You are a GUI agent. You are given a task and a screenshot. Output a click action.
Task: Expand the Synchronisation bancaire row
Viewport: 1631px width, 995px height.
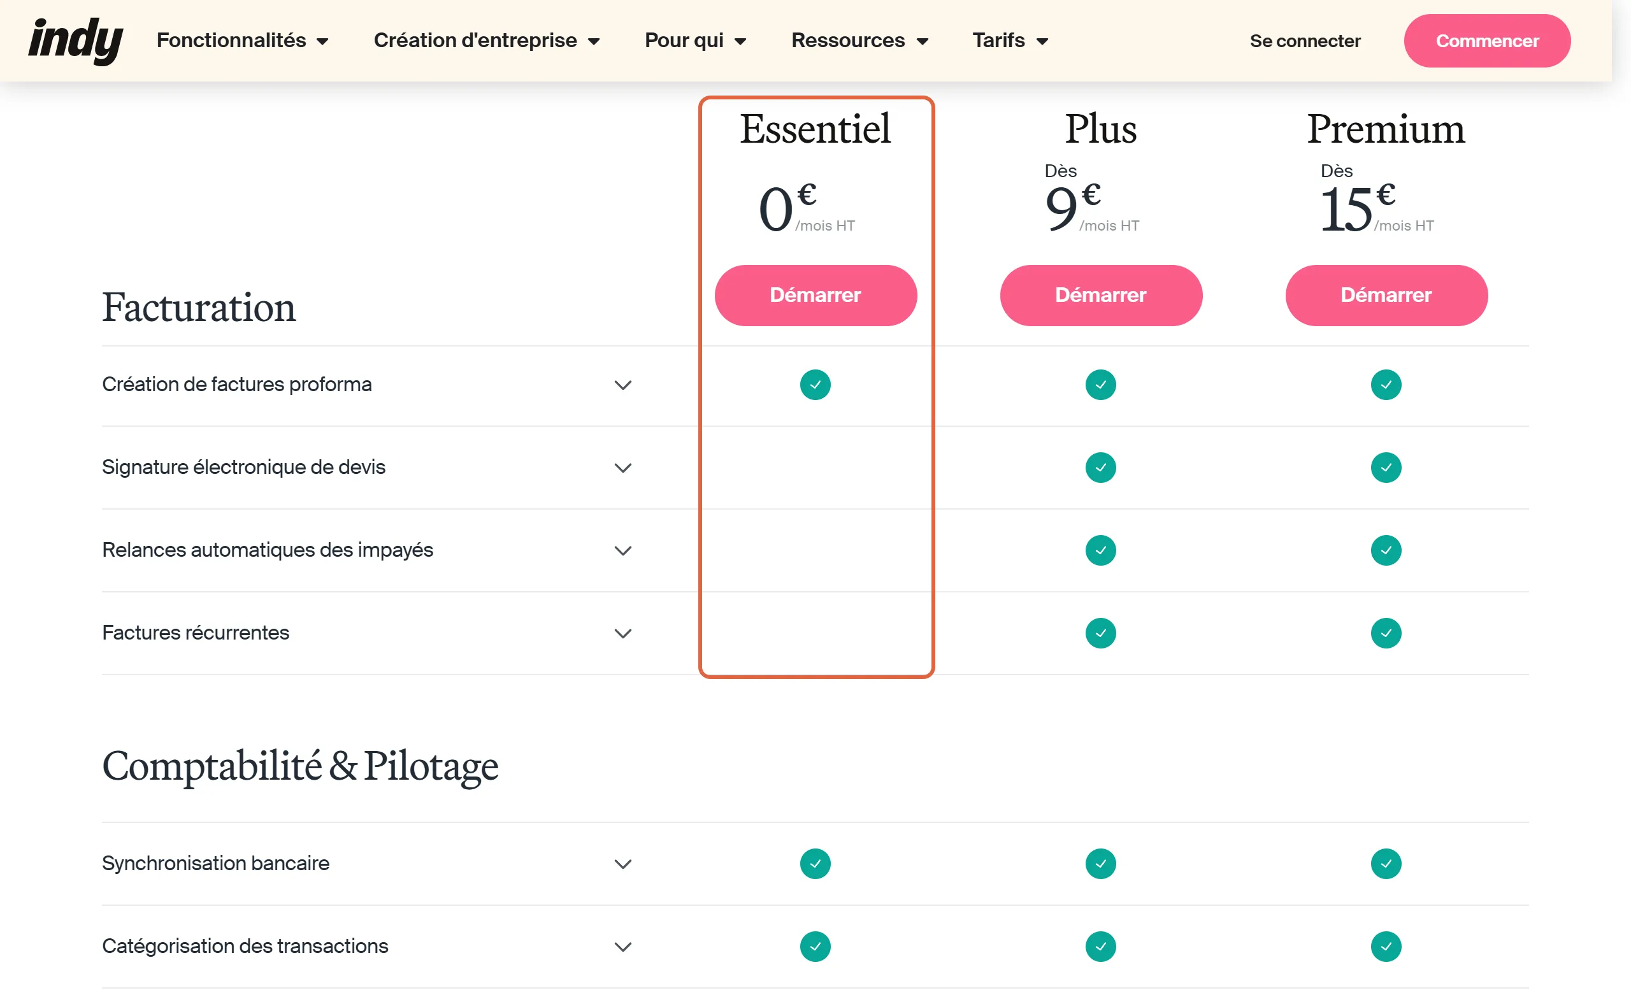(x=623, y=864)
